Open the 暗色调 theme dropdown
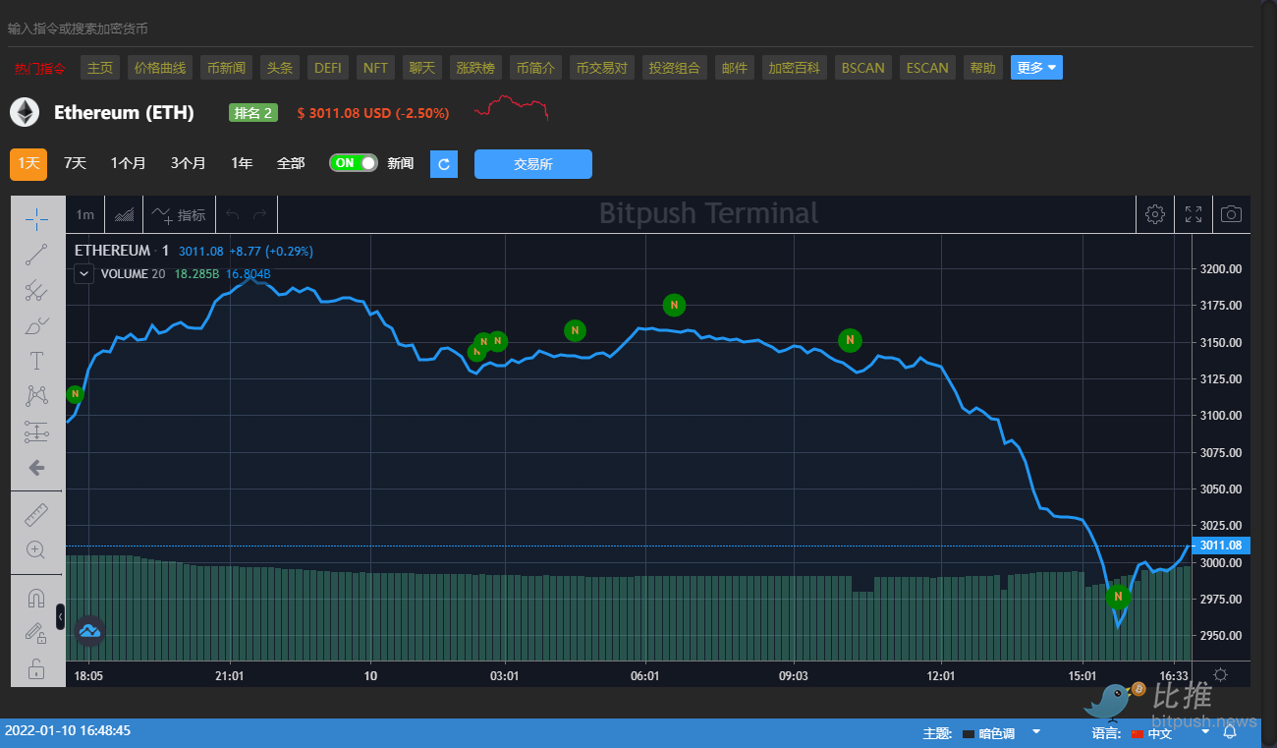 click(1002, 733)
